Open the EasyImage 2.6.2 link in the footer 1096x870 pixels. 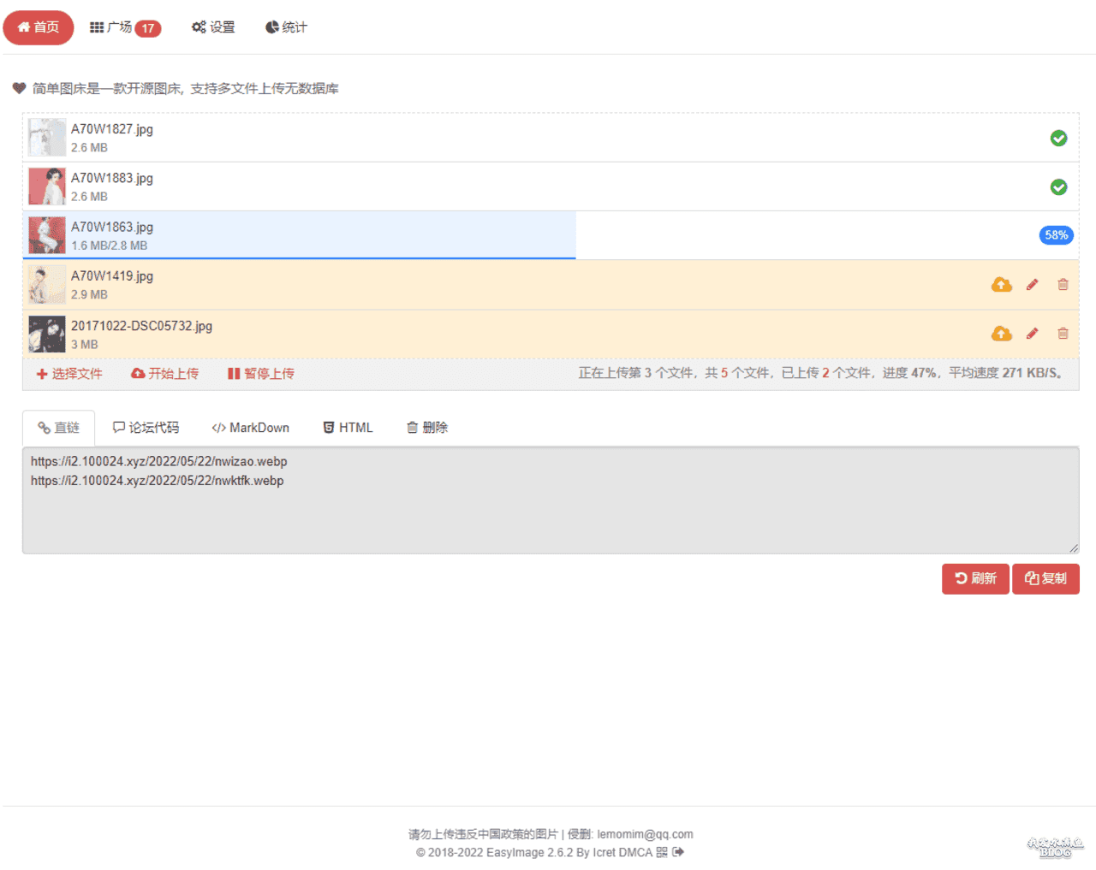click(530, 852)
